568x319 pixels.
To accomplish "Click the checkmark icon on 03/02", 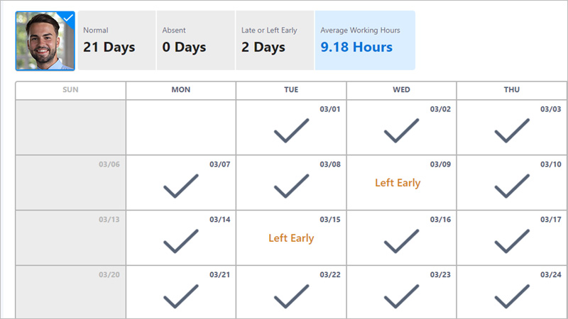I will (401, 131).
